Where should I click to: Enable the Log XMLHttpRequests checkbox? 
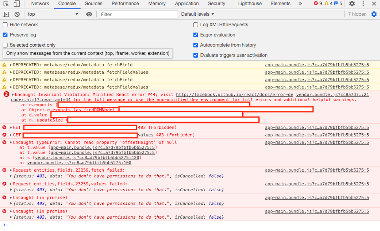[196, 25]
